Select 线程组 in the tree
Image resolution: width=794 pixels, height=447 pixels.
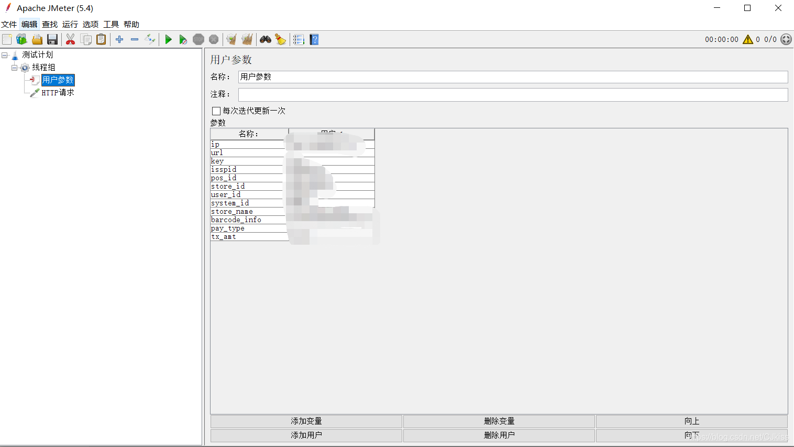[x=43, y=68]
